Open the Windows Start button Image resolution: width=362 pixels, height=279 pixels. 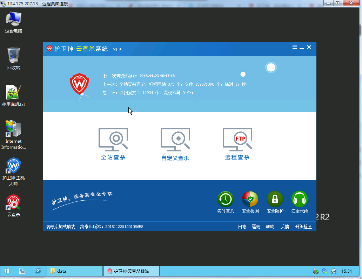7,271
